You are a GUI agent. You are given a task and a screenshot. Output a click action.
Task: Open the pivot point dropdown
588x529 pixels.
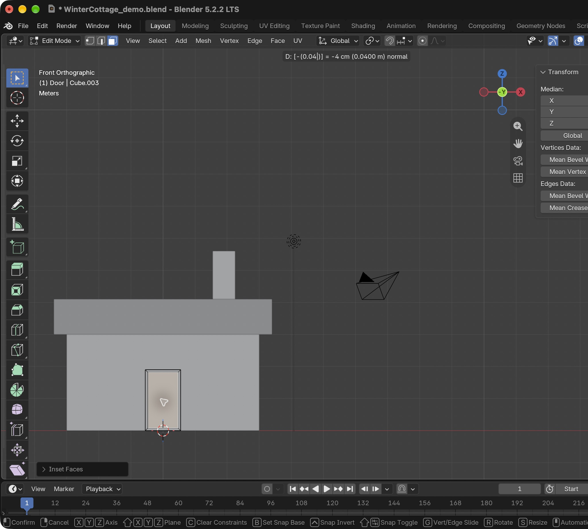[x=372, y=41]
